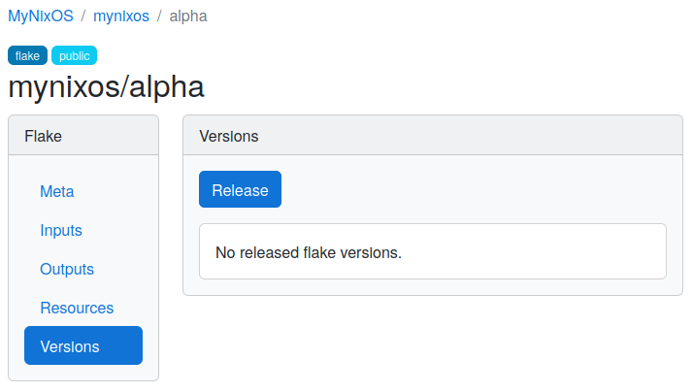Select the Outputs sidebar item
This screenshot has width=693, height=392.
tap(67, 269)
